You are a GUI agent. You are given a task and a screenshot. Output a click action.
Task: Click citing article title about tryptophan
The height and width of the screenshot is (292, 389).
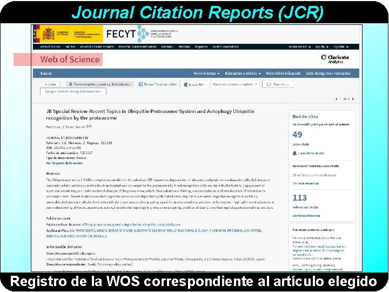(319, 250)
